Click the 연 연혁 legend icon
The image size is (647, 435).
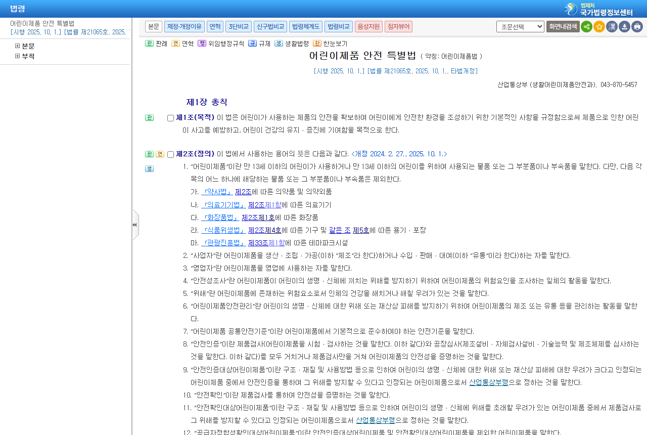pos(175,43)
